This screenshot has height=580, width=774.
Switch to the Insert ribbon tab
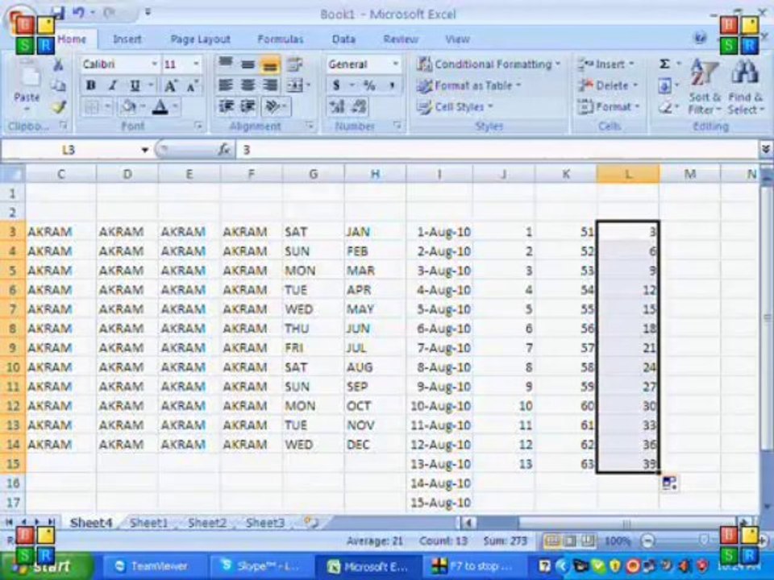(127, 39)
